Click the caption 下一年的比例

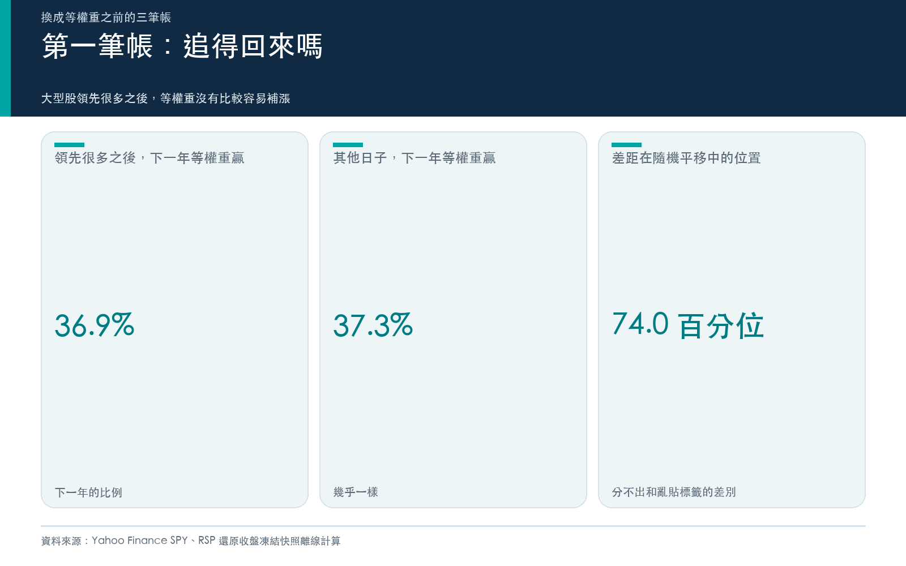coord(88,492)
